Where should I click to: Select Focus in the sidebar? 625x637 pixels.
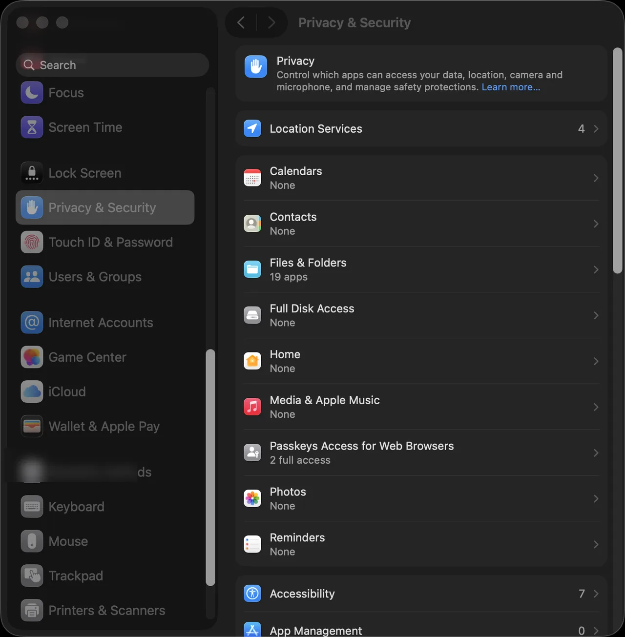click(105, 93)
